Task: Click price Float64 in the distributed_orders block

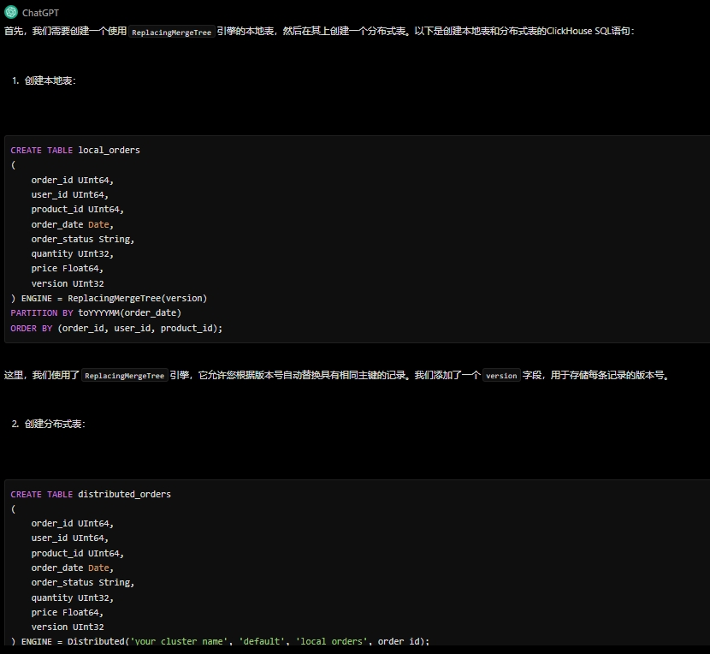Action: tap(68, 612)
